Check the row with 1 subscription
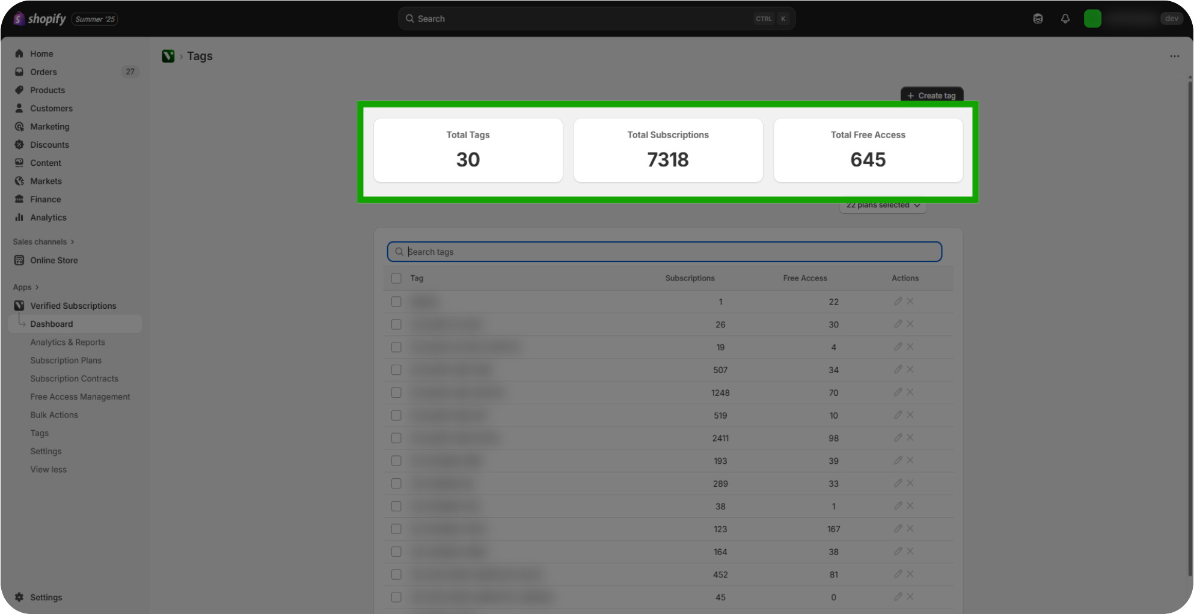 (x=396, y=302)
